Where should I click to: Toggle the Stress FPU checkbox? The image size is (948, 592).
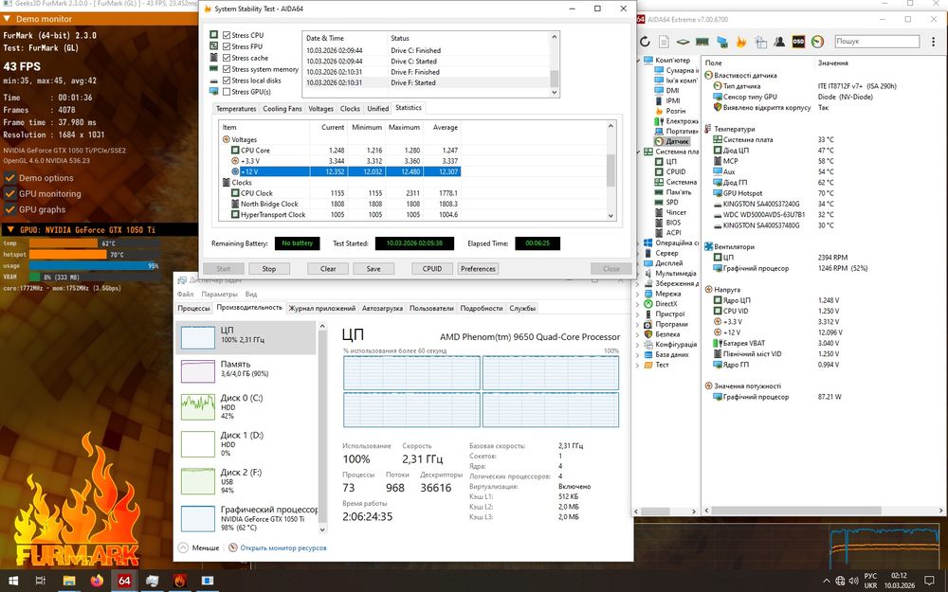click(227, 46)
